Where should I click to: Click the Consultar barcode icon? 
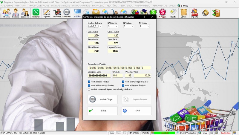click(x=66, y=13)
